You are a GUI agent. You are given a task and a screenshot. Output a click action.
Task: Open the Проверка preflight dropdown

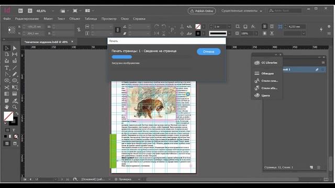coord(139,179)
